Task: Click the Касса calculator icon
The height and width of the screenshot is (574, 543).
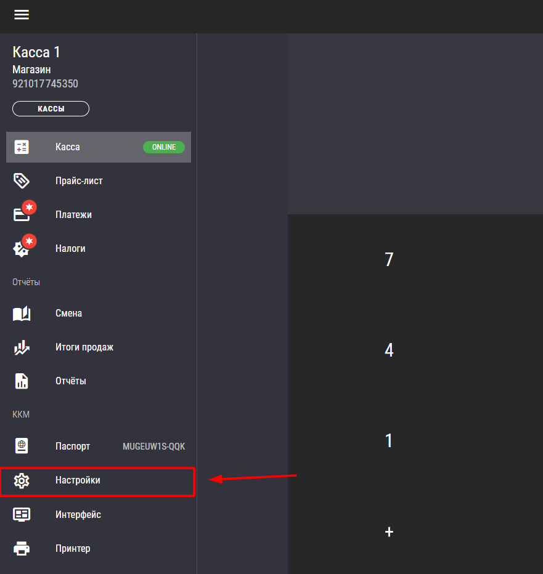Action: click(x=22, y=147)
